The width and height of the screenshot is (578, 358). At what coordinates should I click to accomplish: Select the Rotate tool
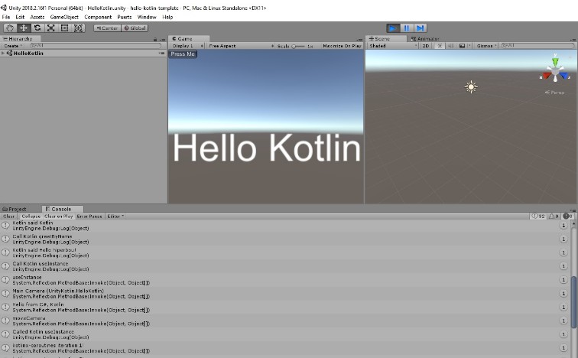[37, 28]
